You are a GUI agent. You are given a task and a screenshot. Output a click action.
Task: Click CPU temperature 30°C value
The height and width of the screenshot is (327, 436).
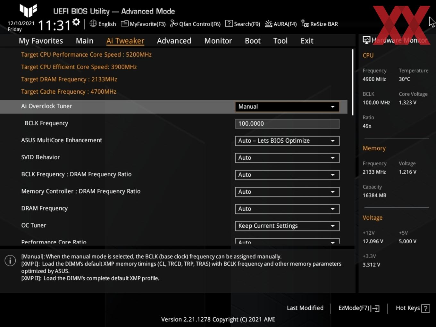tap(404, 79)
